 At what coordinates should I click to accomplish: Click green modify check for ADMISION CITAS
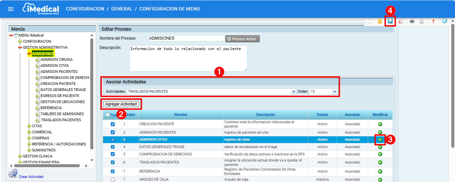point(380,139)
